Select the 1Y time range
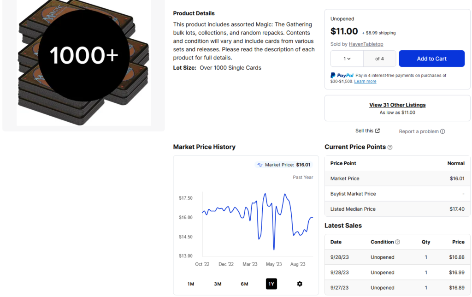 point(271,284)
